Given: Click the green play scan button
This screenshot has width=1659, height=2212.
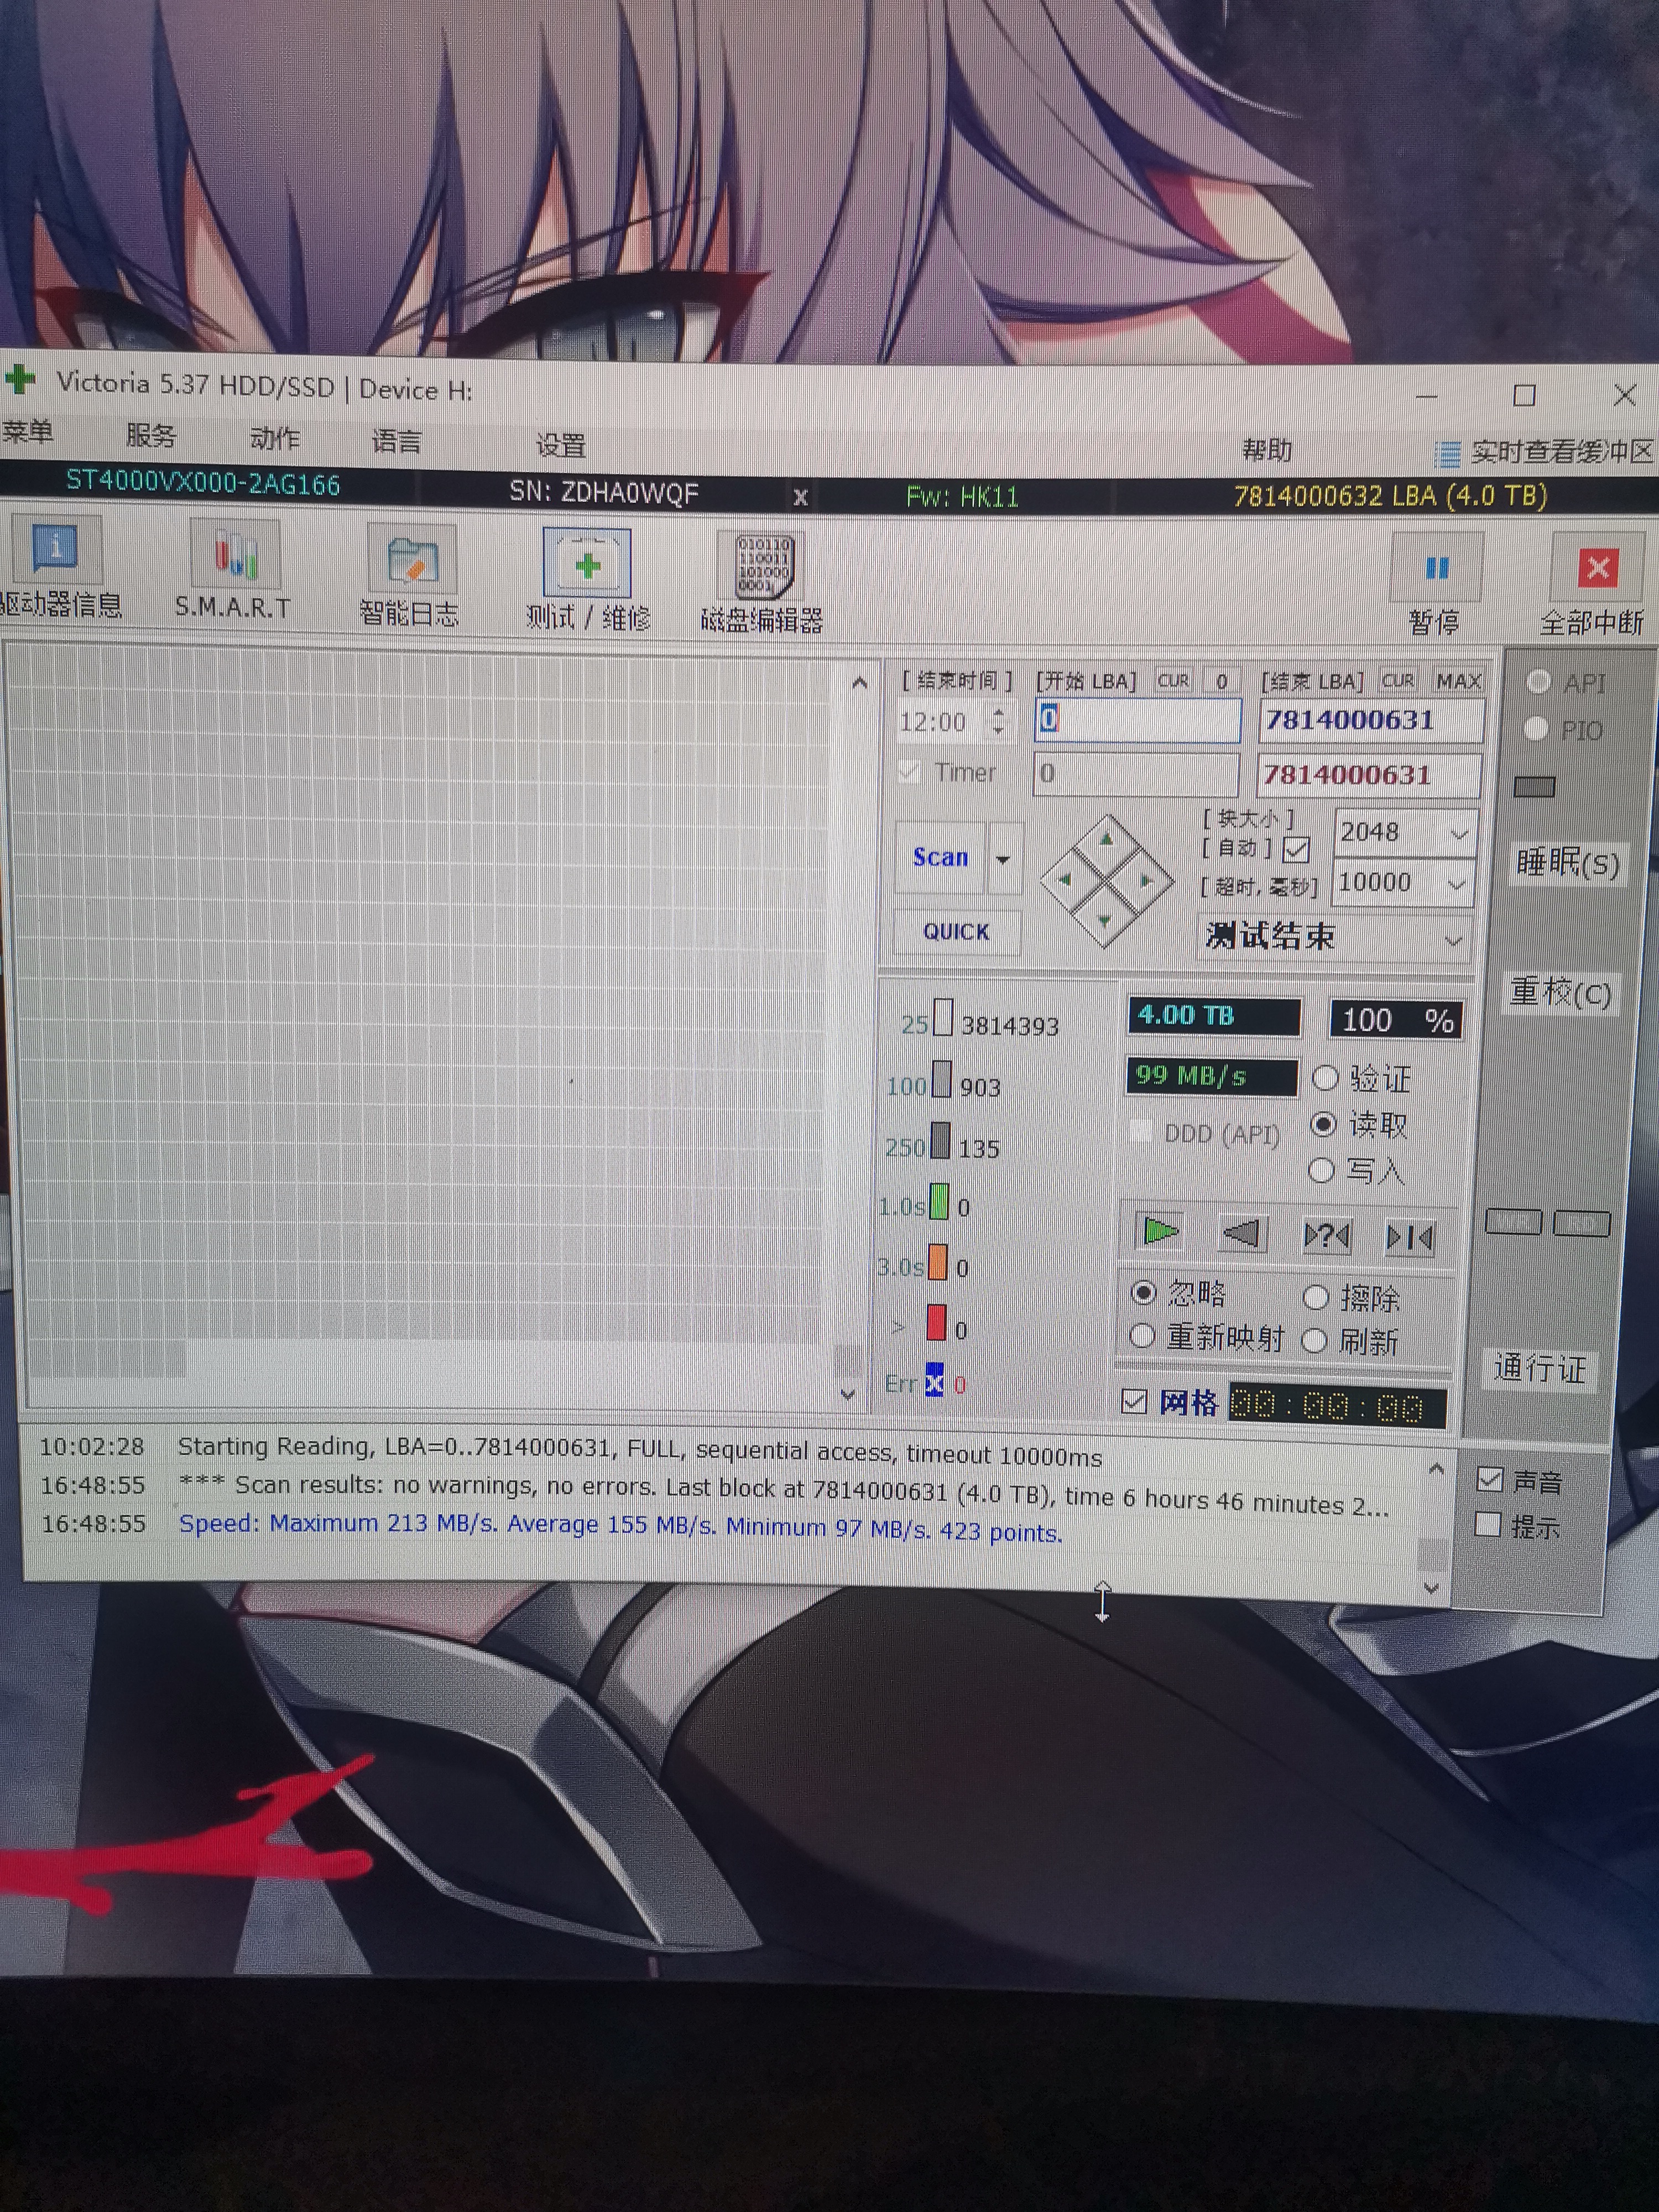Looking at the screenshot, I should (x=1159, y=1231).
